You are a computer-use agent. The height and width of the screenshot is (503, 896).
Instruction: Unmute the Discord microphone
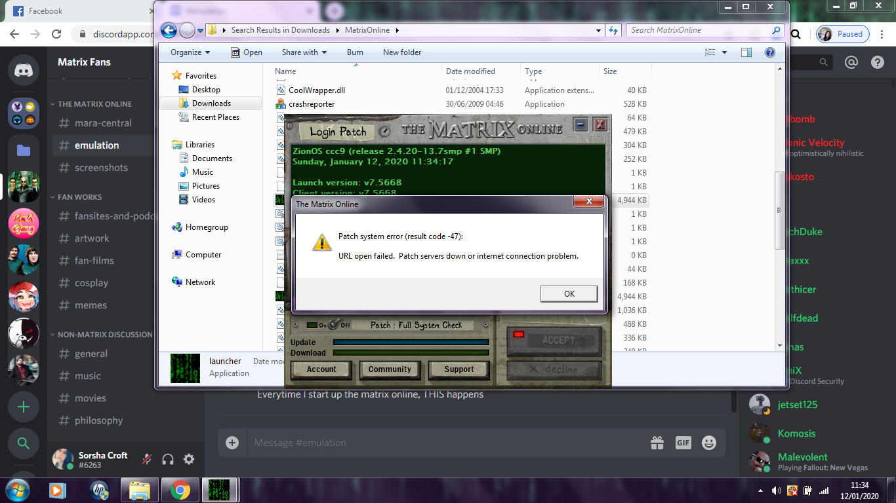148,460
